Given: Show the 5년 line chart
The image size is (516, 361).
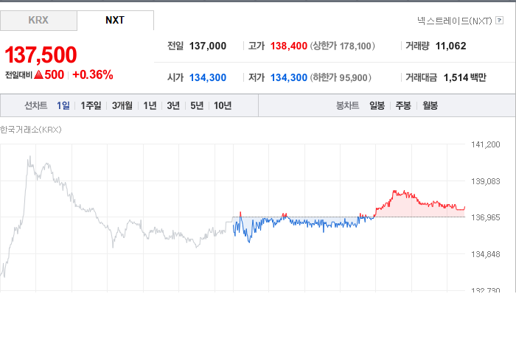Looking at the screenshot, I should [x=197, y=105].
